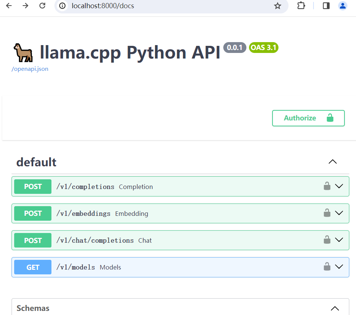This screenshot has height=315, width=356.
Task: Click the green Authorize button
Action: coord(308,118)
